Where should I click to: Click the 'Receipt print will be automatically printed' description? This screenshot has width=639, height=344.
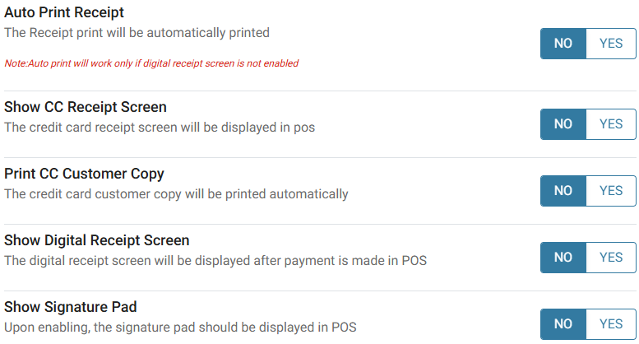(x=137, y=33)
